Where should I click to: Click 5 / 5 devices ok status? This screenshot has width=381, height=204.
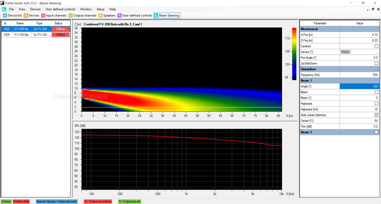pyautogui.click(x=130, y=201)
